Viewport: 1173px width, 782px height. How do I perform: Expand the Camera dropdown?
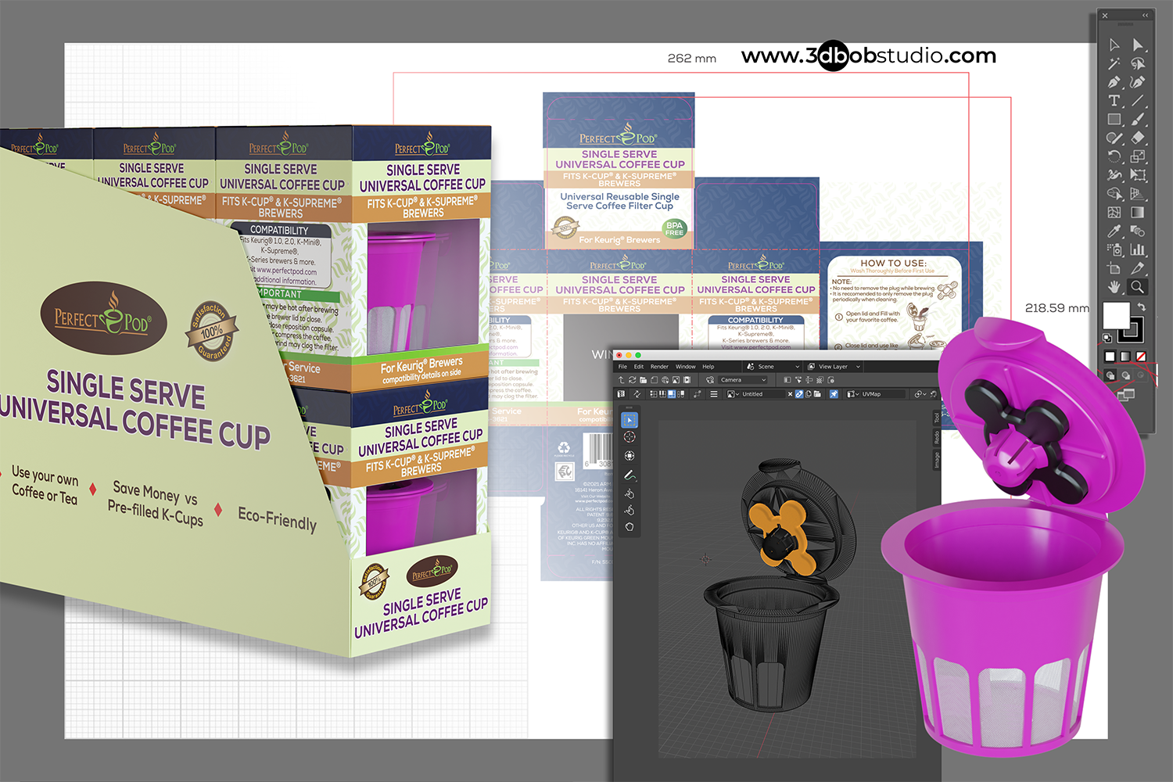[742, 380]
